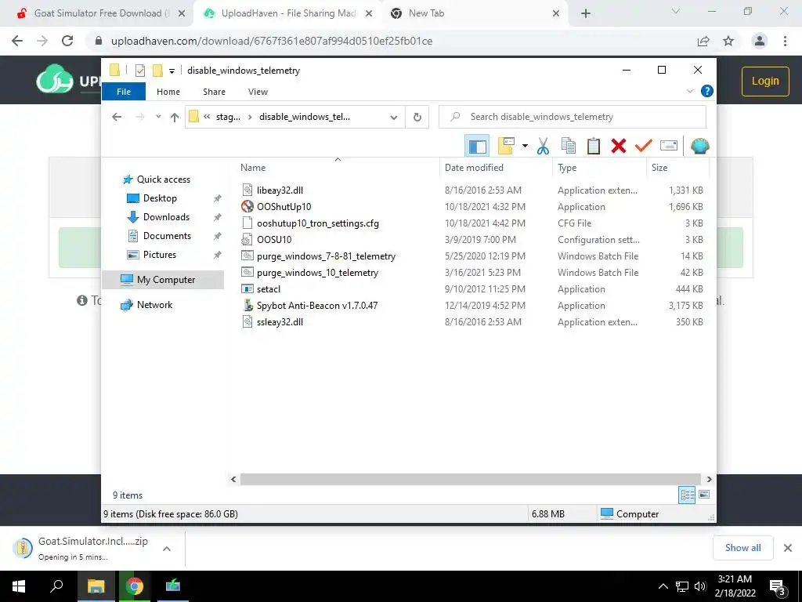This screenshot has height=602, width=802.
Task: Open recent locations dropdown arrow
Action: 158,117
